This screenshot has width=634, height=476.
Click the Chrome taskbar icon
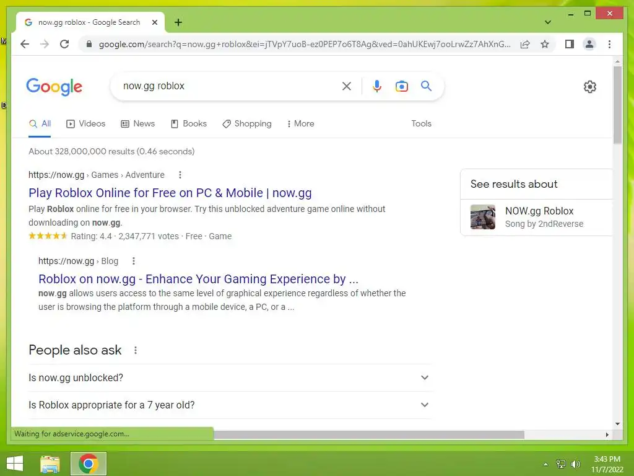tap(88, 464)
